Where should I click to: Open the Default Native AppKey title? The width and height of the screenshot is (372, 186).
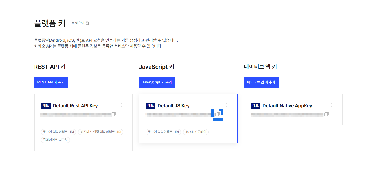point(287,106)
